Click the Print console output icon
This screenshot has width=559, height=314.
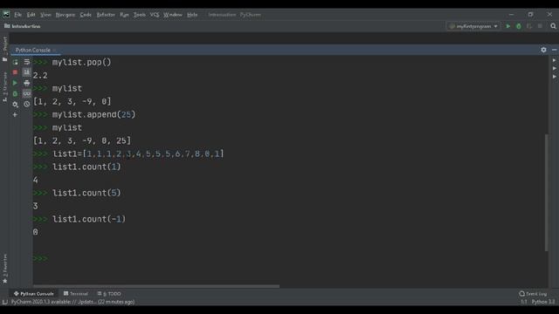point(27,83)
